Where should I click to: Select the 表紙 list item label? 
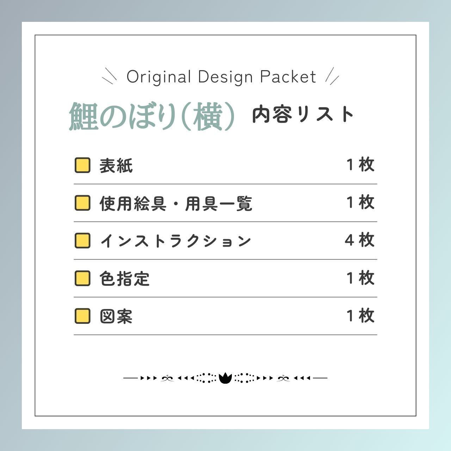(x=116, y=166)
